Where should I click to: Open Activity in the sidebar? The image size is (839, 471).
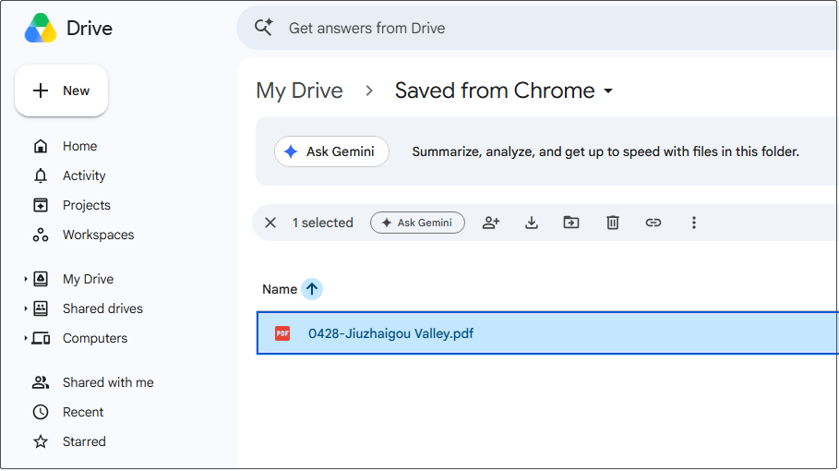tap(84, 175)
